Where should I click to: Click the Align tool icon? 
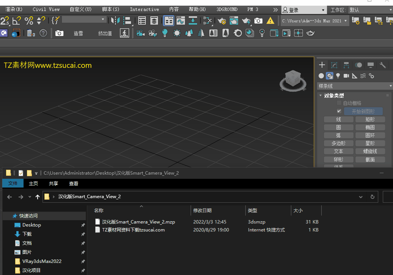[x=128, y=20]
